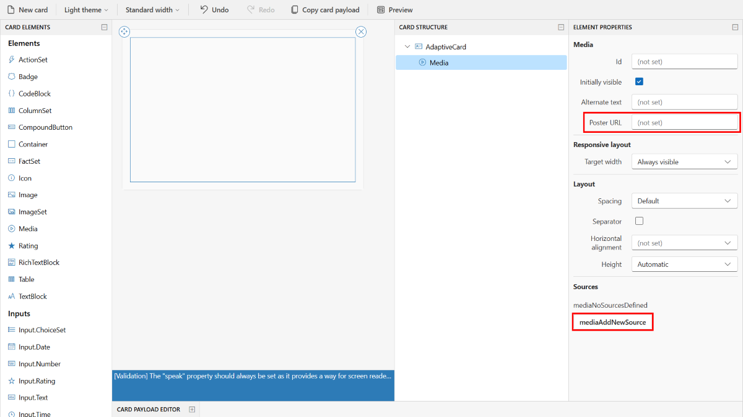The width and height of the screenshot is (743, 417).
Task: Open the Horizontal alignment dropdown
Action: point(684,243)
